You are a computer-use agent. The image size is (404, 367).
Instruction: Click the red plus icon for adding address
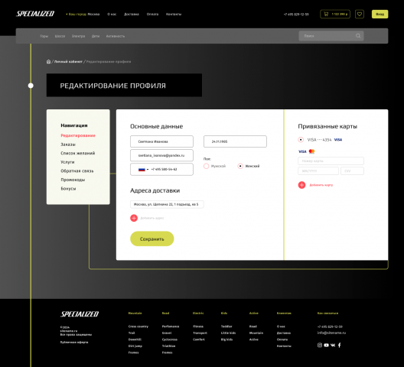[134, 218]
